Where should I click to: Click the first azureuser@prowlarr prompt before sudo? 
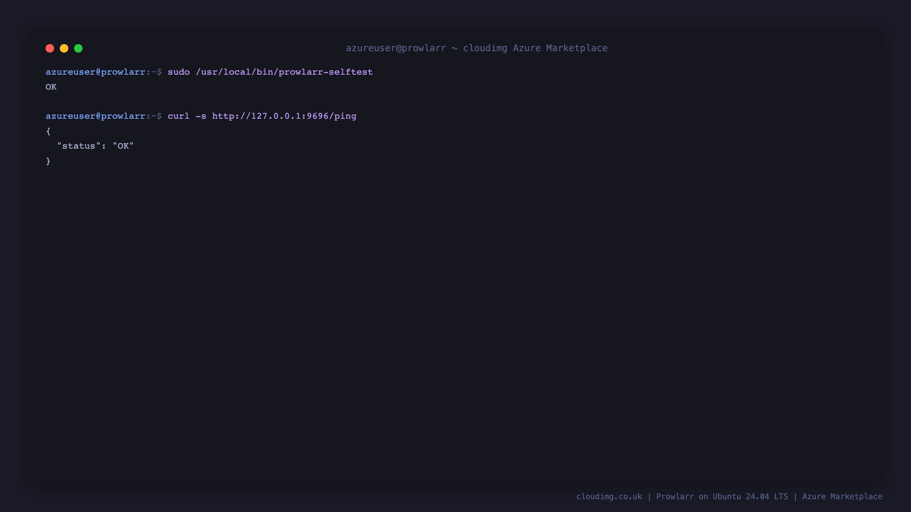pos(104,72)
